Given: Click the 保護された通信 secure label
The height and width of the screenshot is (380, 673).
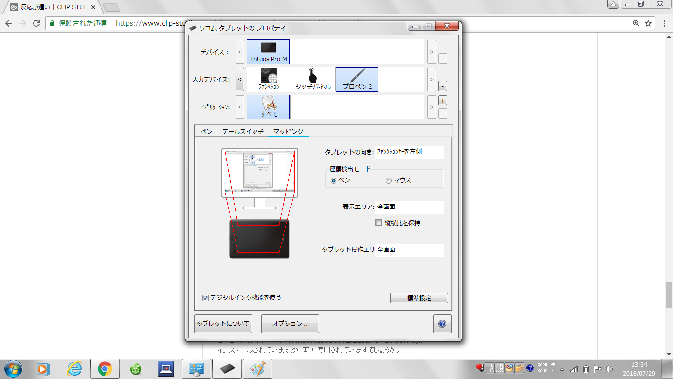Looking at the screenshot, I should click(x=83, y=23).
